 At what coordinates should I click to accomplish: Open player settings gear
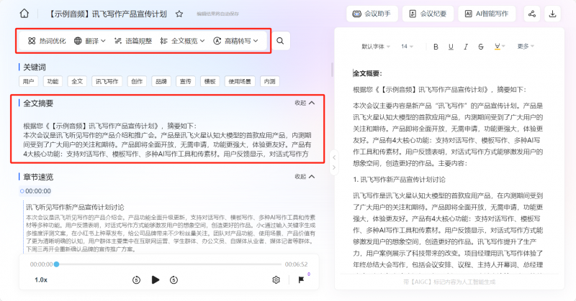tap(276, 280)
